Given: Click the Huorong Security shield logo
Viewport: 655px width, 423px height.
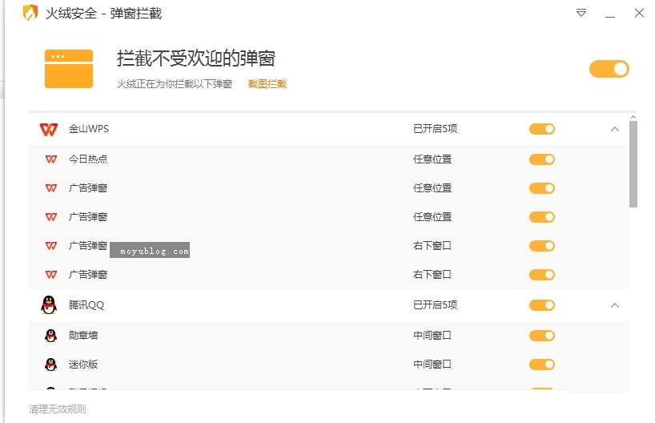Looking at the screenshot, I should [x=30, y=13].
